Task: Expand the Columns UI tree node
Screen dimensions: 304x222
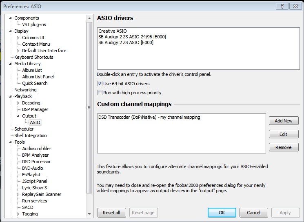Action: (18, 38)
